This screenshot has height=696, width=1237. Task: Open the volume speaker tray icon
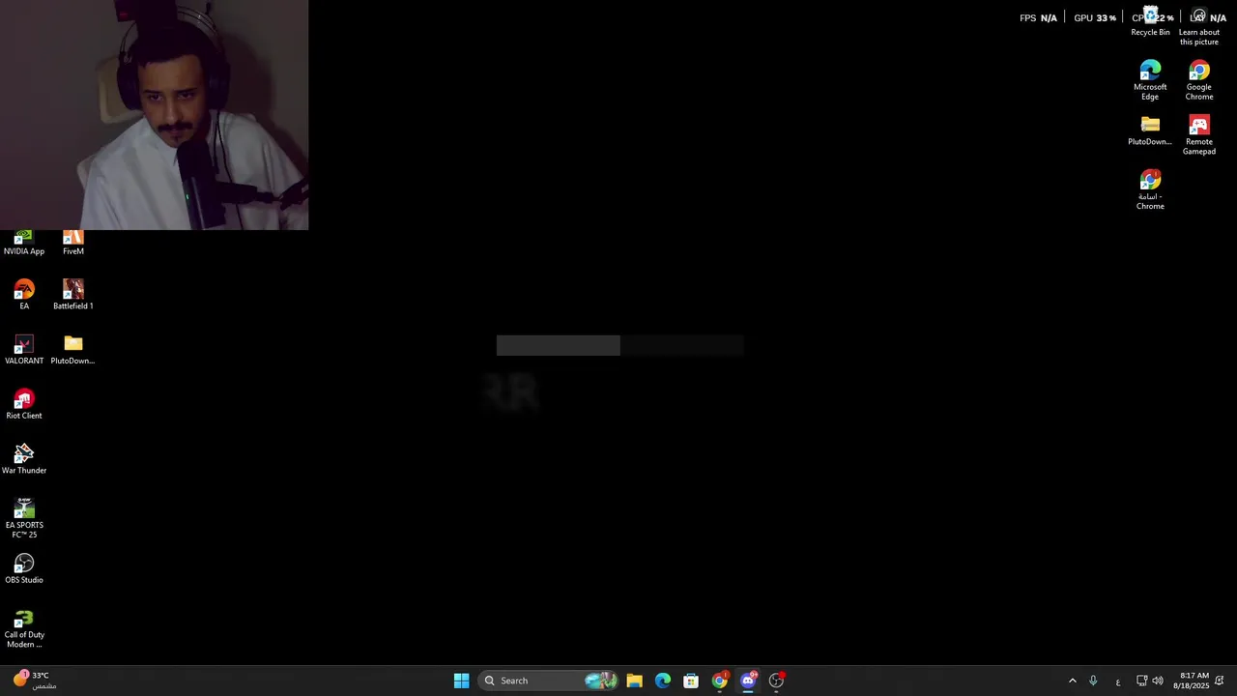[1158, 681]
